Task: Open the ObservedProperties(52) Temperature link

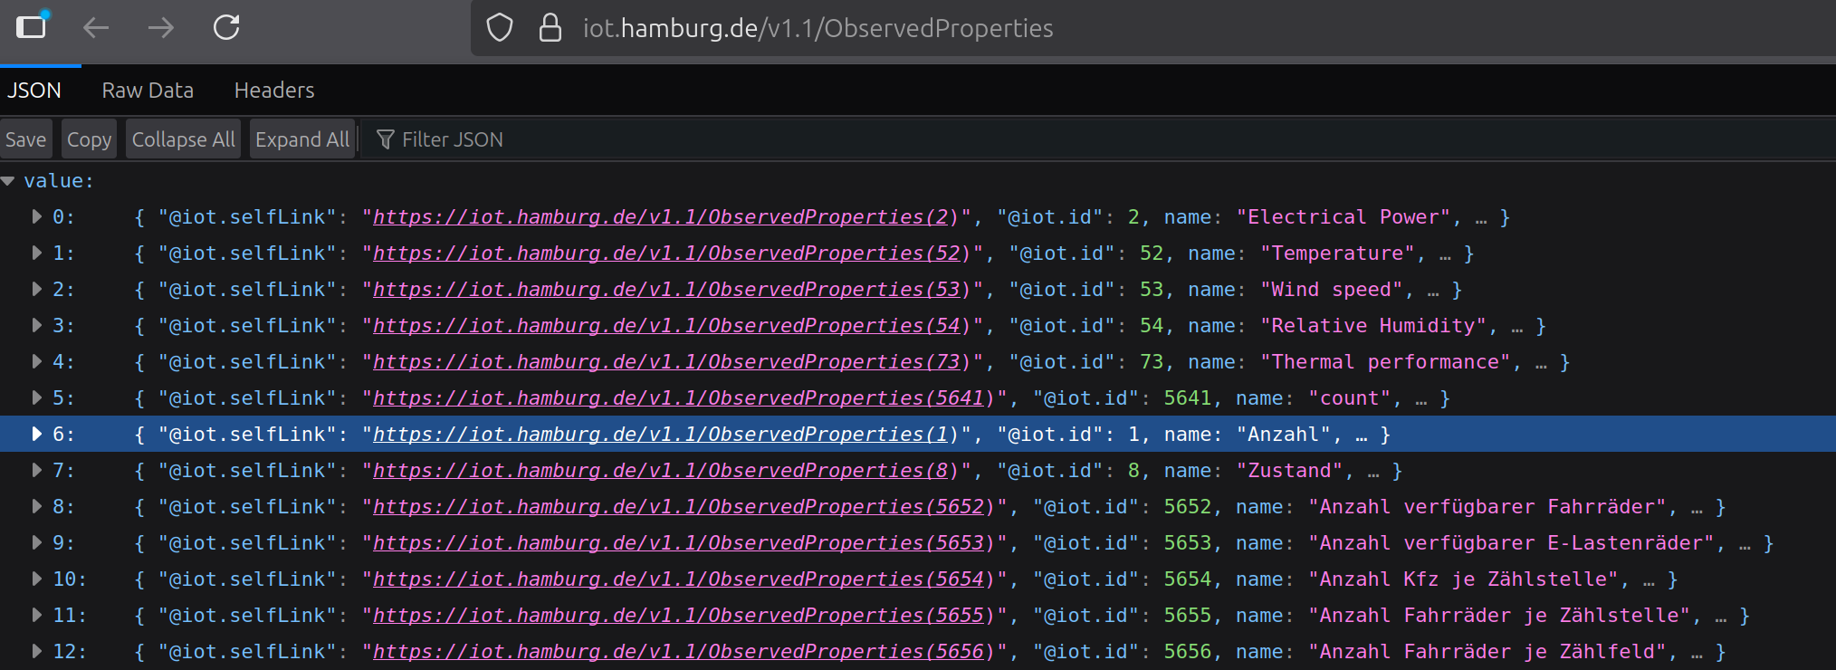Action: [670, 254]
